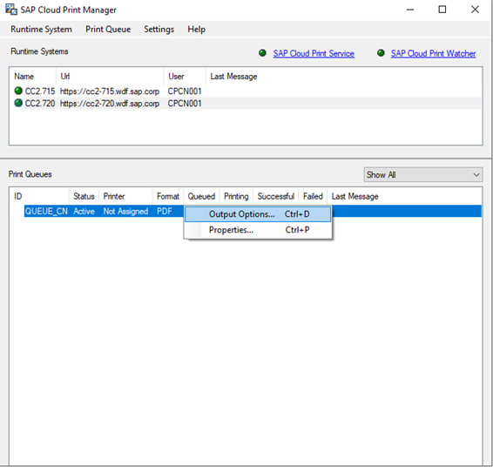Image resolution: width=493 pixels, height=467 pixels.
Task: Open the Runtime System menu
Action: pyautogui.click(x=41, y=30)
